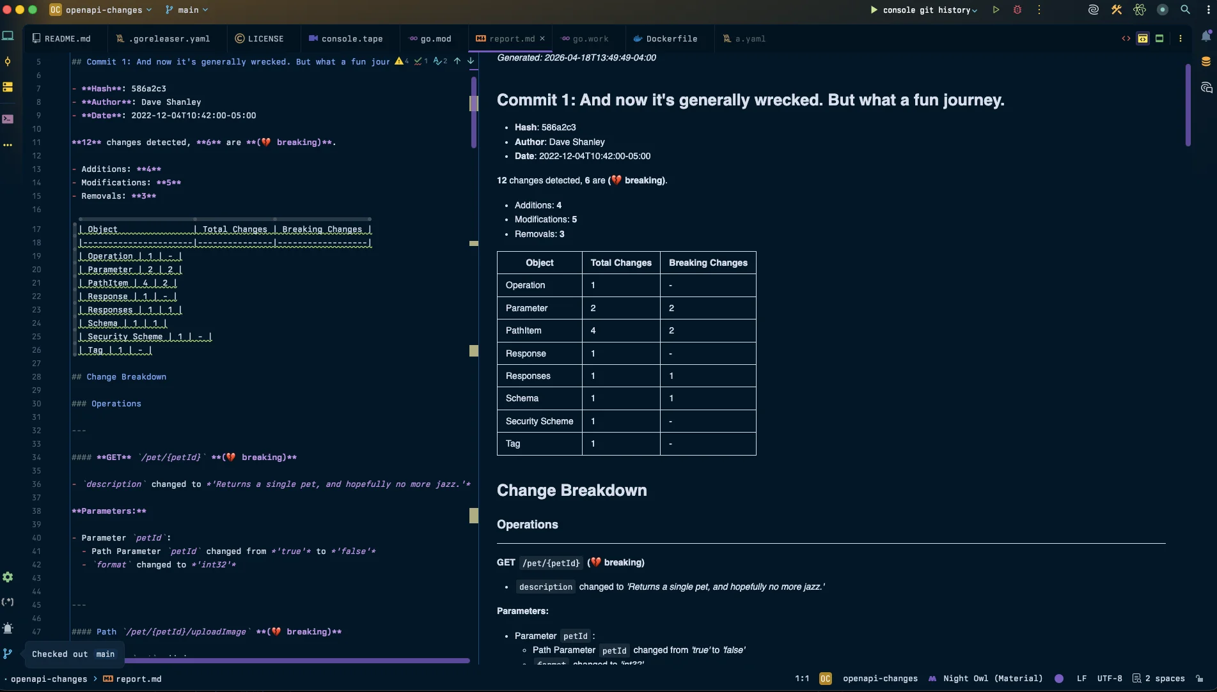Screen dimensions: 1217x692
Task: Switch to preview-only markdown view
Action: [x=1159, y=38]
